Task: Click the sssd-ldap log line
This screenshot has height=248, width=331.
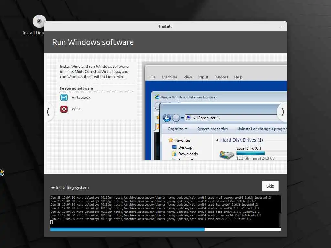Action: tap(155, 212)
